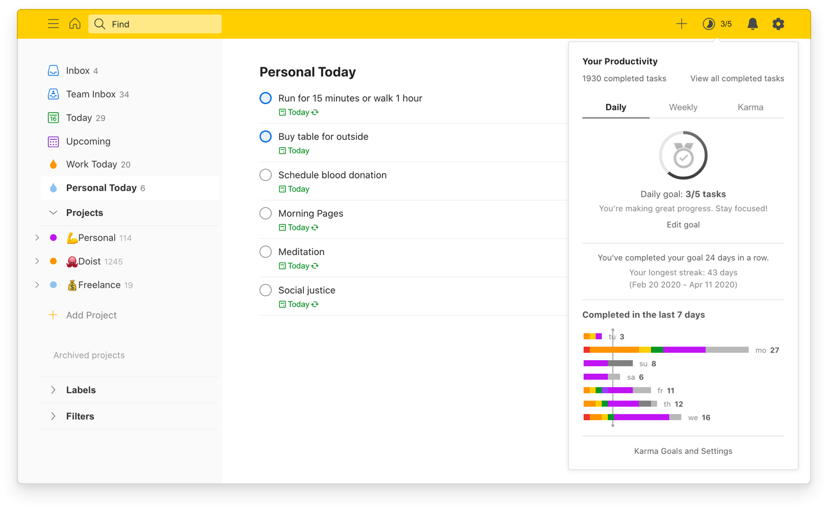The height and width of the screenshot is (509, 828).
Task: Complete the task Run for 15 minutes
Action: pyautogui.click(x=265, y=98)
